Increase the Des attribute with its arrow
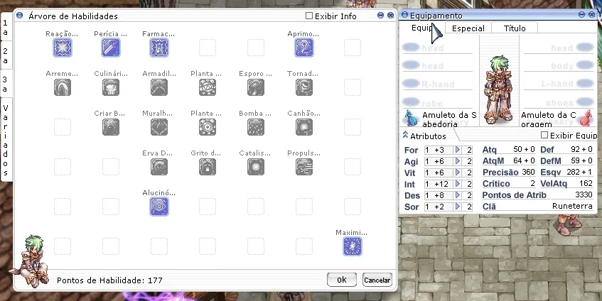 point(457,195)
